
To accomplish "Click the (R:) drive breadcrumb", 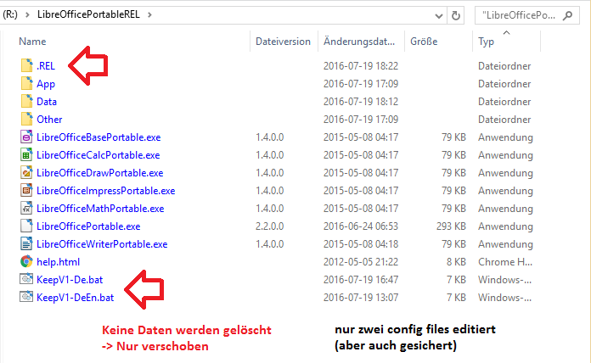I will point(10,14).
